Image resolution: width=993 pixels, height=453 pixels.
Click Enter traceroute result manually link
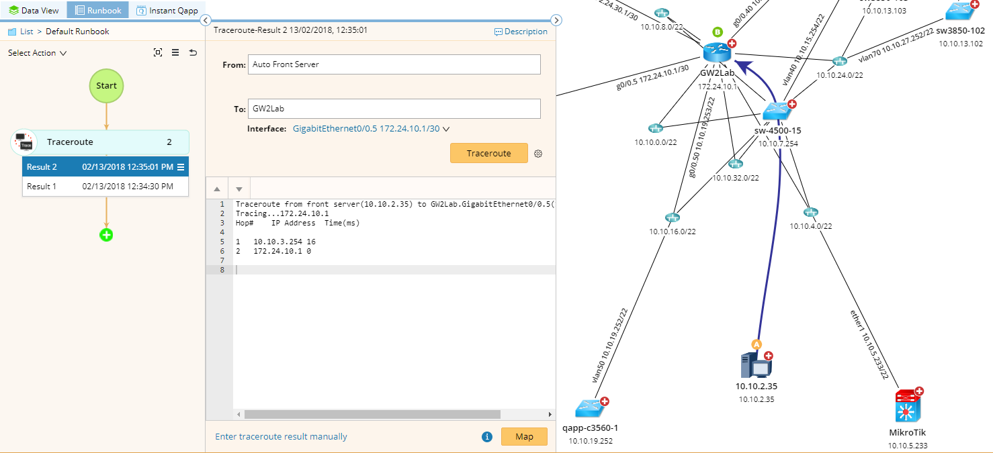pyautogui.click(x=281, y=437)
